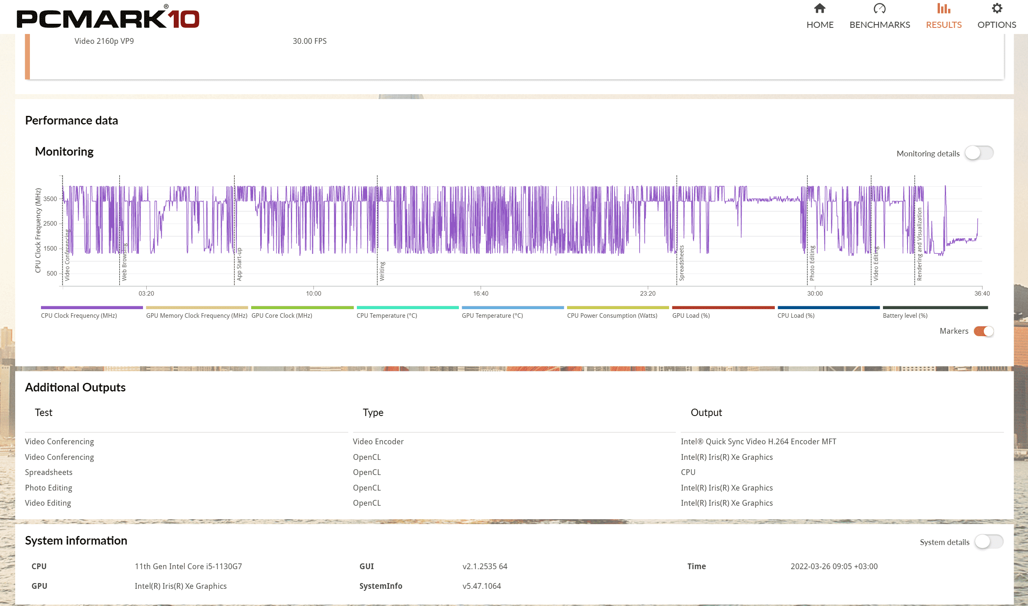Screen dimensions: 1028x606
Task: Open the BENCHMARKS menu label
Action: pos(879,25)
